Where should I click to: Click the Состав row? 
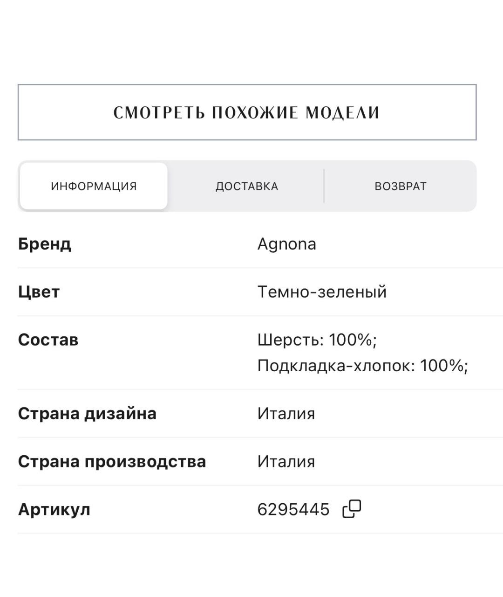48,339
